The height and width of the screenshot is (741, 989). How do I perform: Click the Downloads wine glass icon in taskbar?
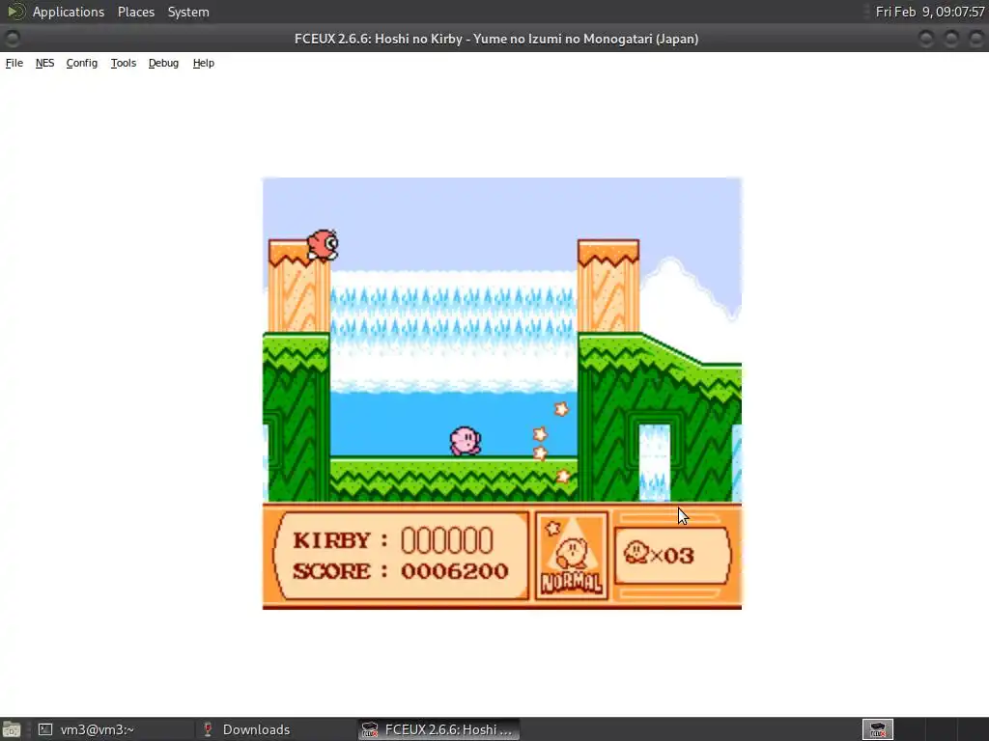point(208,729)
